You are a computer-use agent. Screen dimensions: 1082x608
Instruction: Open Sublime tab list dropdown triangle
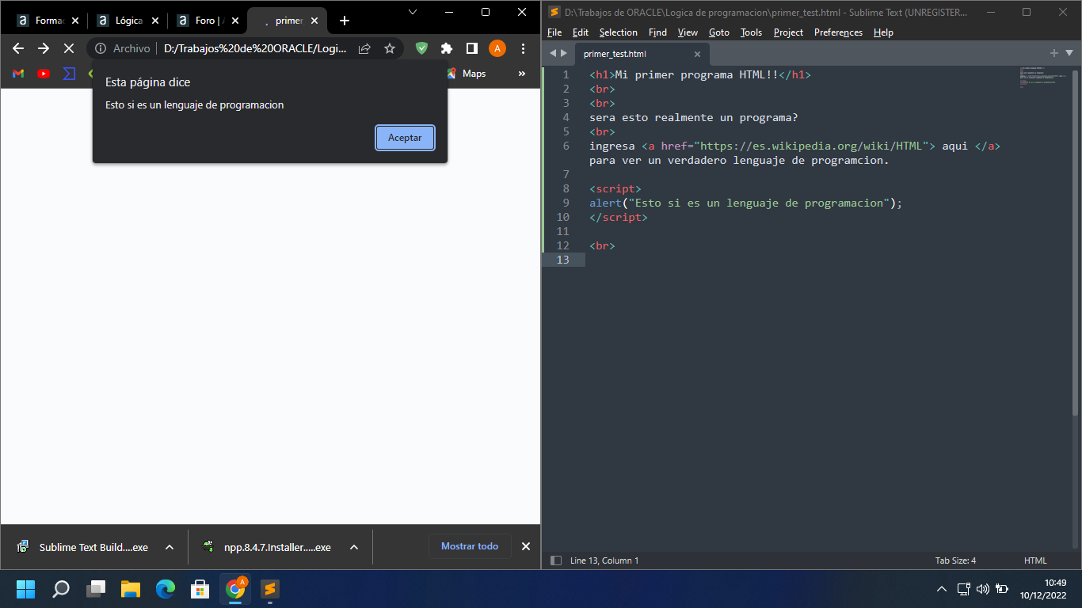click(1069, 53)
